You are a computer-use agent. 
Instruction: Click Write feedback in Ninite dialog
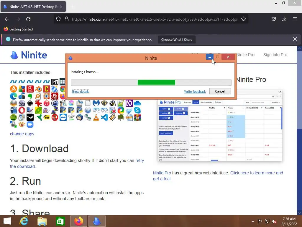[195, 92]
